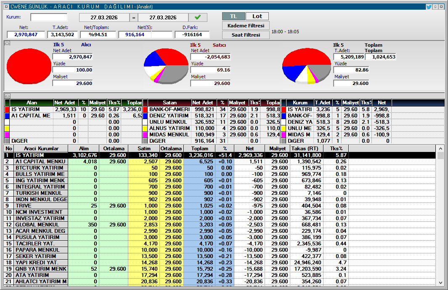Open the Kademe Filtresi button
Image resolution: width=448 pixels, height=290 pixels.
[246, 26]
